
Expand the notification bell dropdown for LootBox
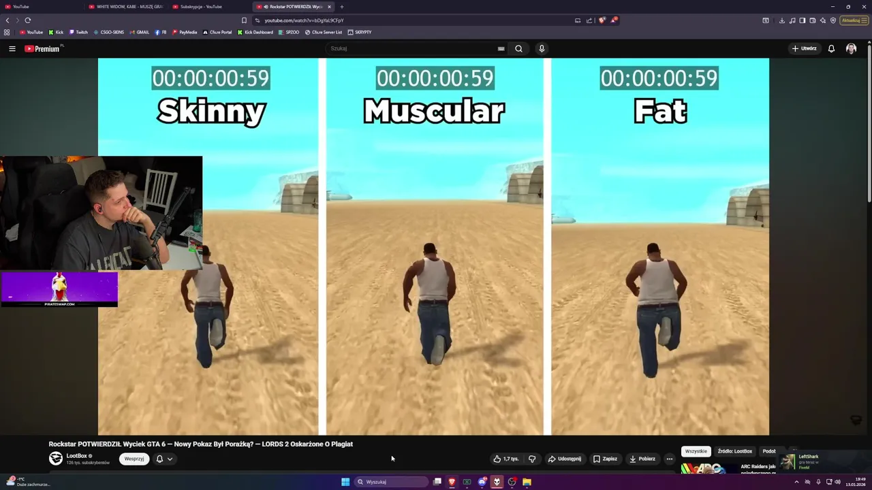164,459
